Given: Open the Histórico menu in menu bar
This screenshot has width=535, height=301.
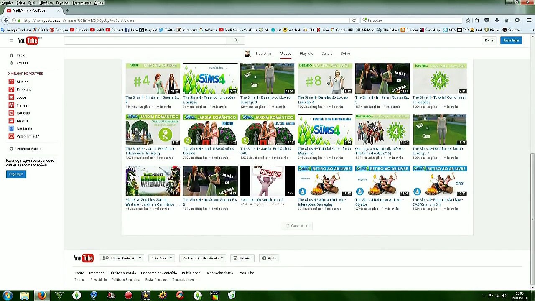Looking at the screenshot, I should click(46, 3).
